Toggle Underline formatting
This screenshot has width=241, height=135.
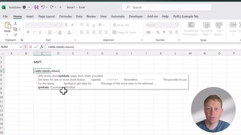[40, 32]
